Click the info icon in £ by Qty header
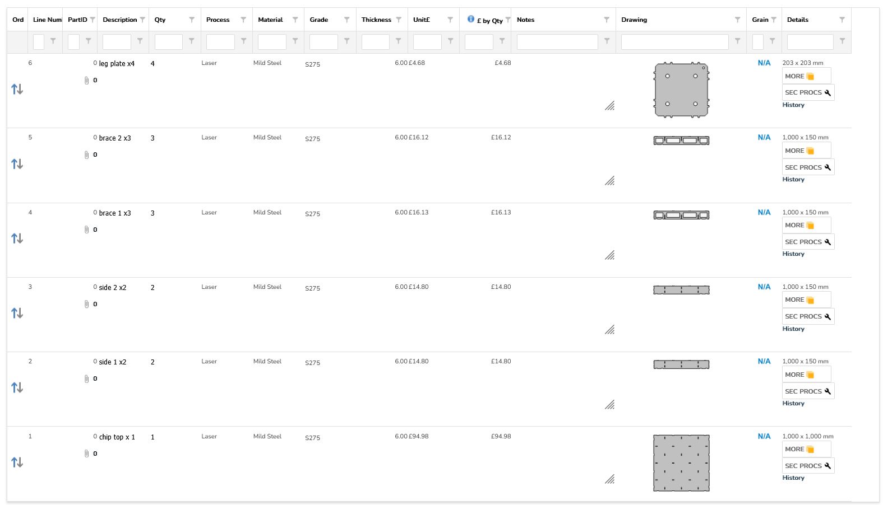This screenshot has width=883, height=505. pyautogui.click(x=471, y=19)
